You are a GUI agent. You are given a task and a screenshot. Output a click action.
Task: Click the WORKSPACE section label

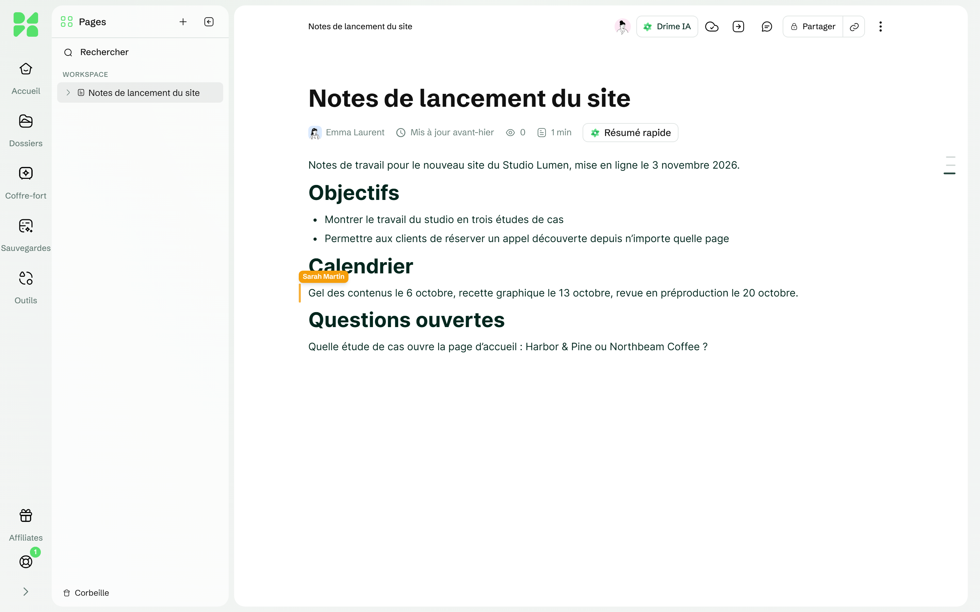[85, 74]
